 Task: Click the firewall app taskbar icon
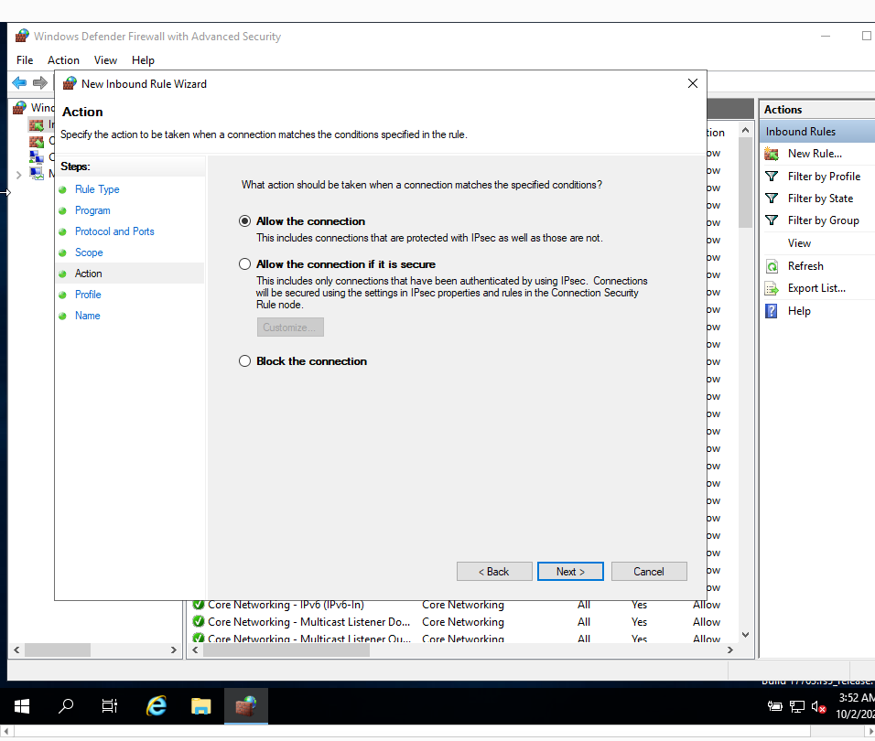246,706
